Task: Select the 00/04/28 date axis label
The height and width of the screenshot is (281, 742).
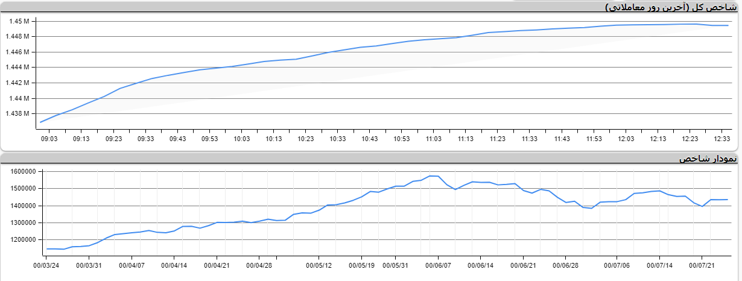Action: [259, 265]
